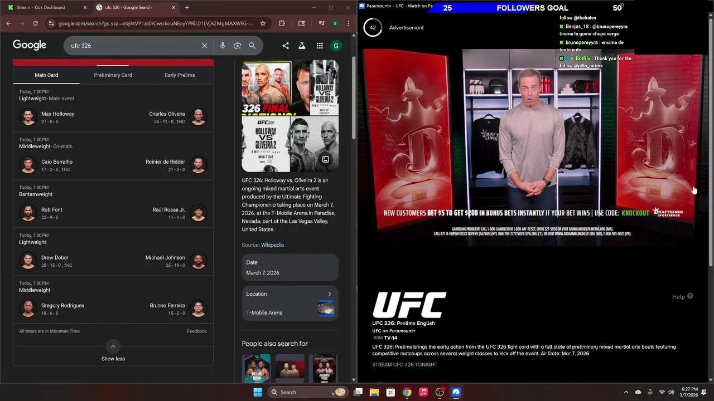The width and height of the screenshot is (714, 401).
Task: Open Chrome's three-dot menu
Action: [349, 23]
